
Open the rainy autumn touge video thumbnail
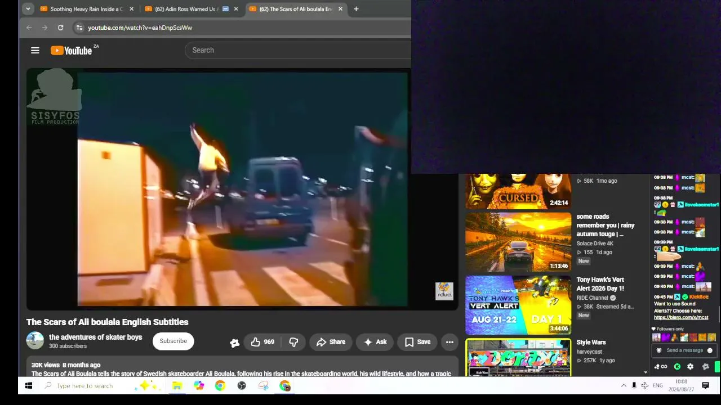coord(518,242)
